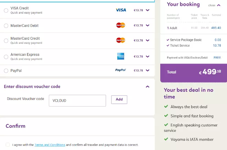Image resolution: width=227 pixels, height=150 pixels.
Task: Expand the MasterCard Debit details chevron
Action: pos(148,25)
